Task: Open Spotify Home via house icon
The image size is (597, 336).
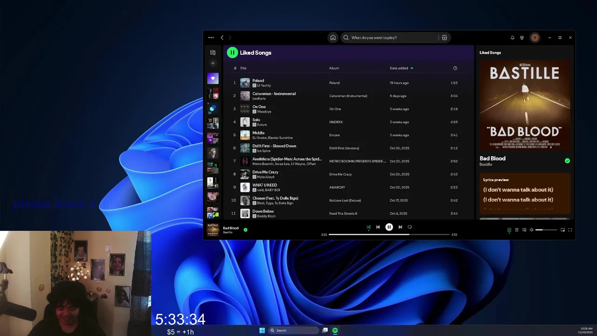Action: tap(333, 38)
